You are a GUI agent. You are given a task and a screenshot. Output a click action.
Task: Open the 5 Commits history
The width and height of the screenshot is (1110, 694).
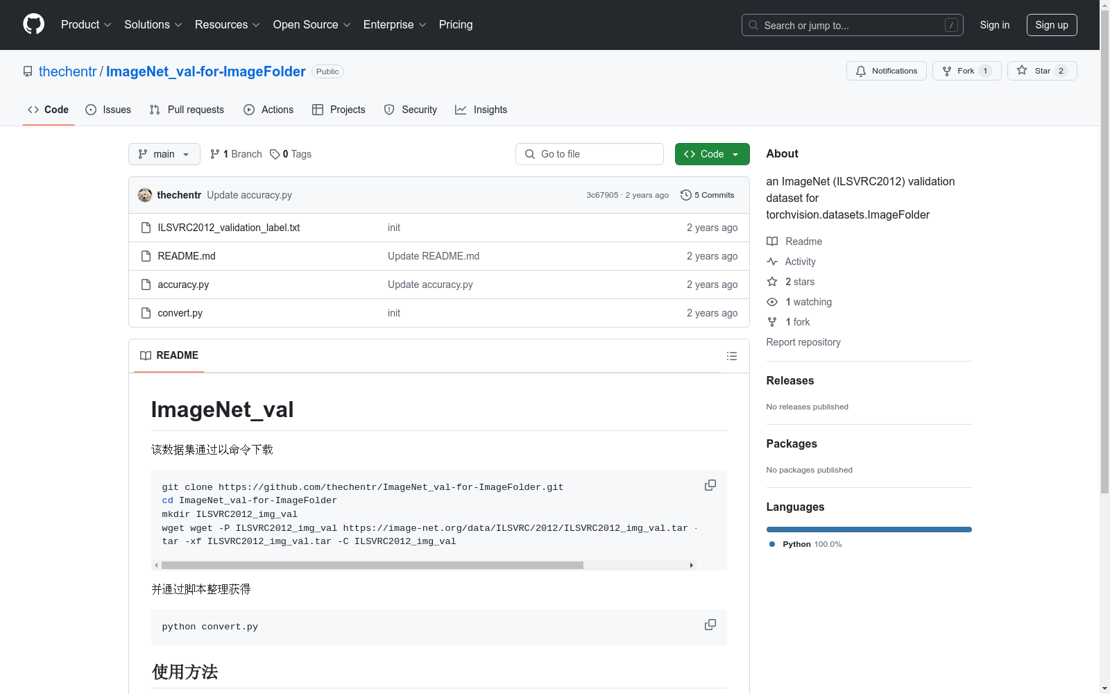click(708, 195)
